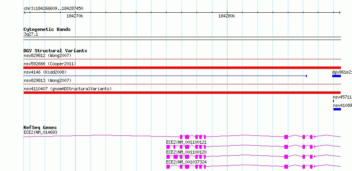Select transcript label ECE2|NM_001037324
The image size is (352, 171).
(x=186, y=162)
